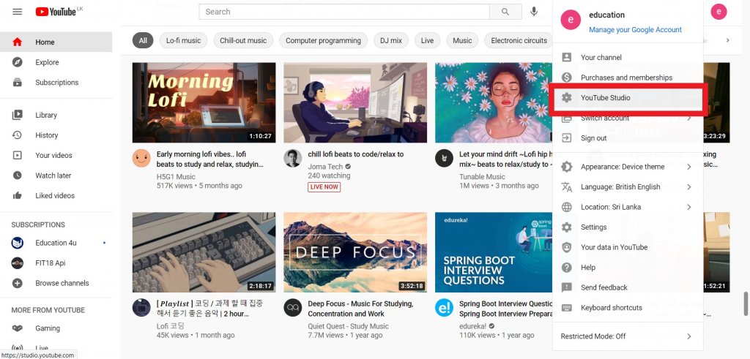Click the Explore compass icon
The width and height of the screenshot is (750, 359).
click(18, 62)
